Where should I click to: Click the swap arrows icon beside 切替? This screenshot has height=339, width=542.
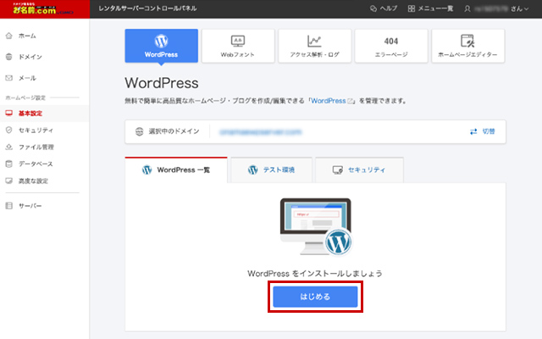tap(473, 131)
